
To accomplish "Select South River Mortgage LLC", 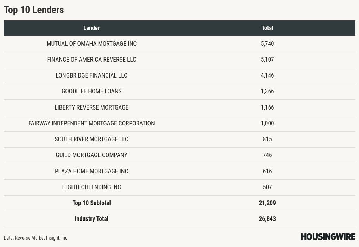I will click(x=92, y=139).
